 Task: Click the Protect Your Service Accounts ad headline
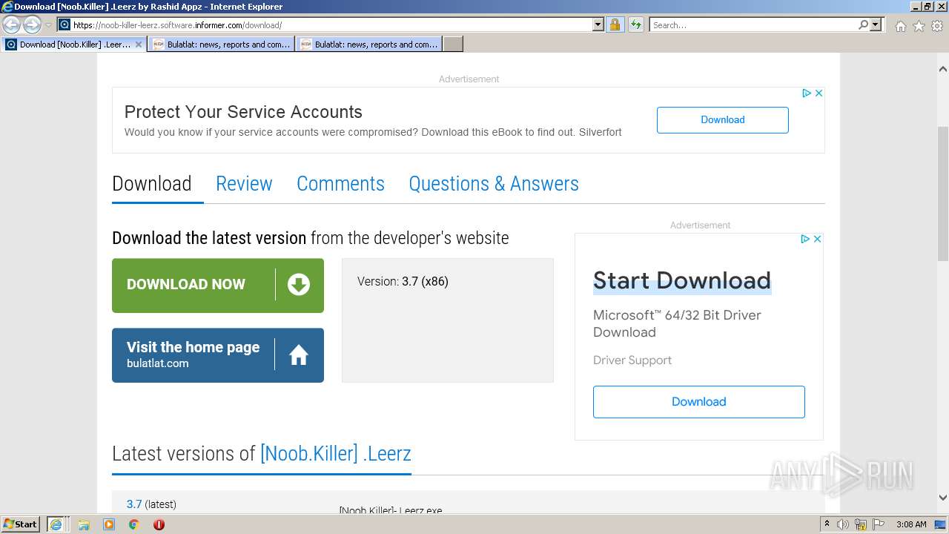(x=243, y=112)
